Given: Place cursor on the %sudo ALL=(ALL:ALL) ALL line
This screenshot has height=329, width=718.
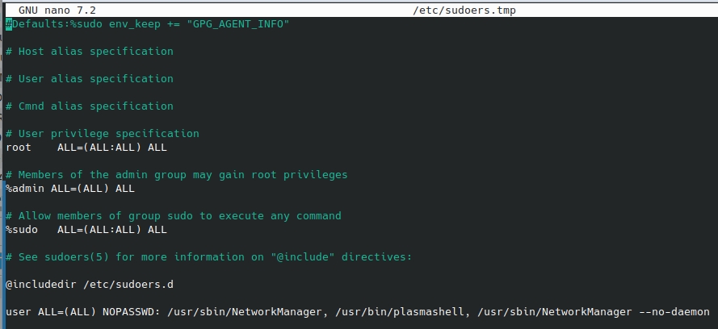Looking at the screenshot, I should pos(86,229).
